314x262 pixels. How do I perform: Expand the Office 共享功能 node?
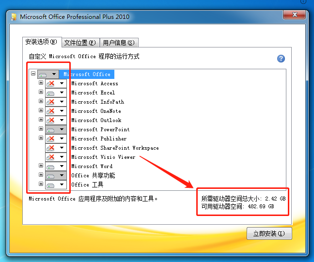(41, 175)
